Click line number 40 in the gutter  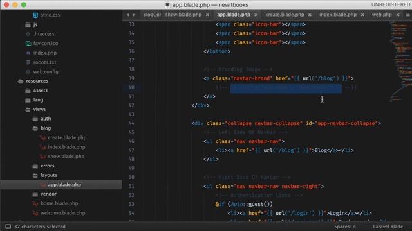(131, 87)
